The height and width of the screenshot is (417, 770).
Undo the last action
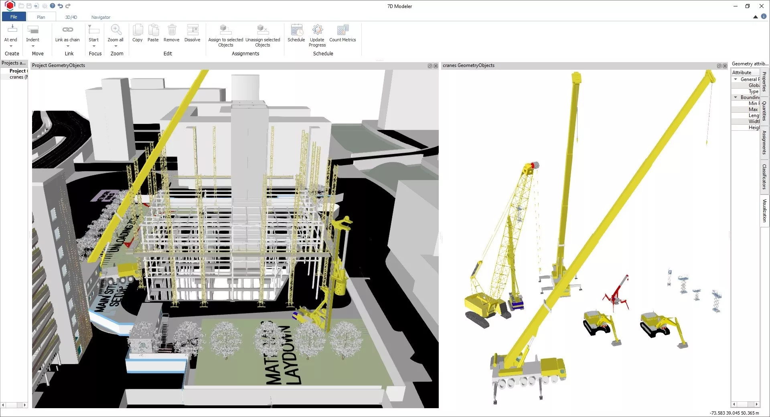(x=60, y=6)
